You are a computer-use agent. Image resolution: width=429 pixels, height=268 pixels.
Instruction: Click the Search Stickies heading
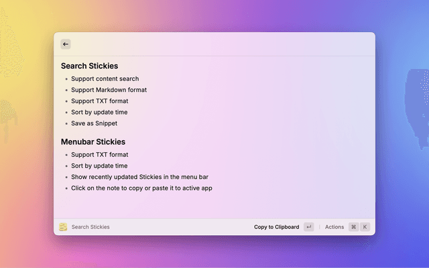89,66
